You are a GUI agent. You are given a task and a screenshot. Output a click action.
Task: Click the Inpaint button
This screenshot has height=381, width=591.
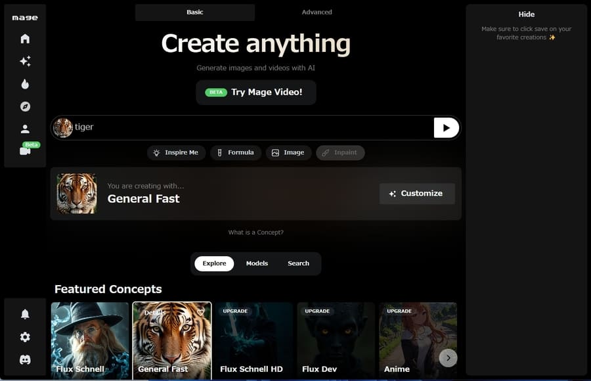340,153
